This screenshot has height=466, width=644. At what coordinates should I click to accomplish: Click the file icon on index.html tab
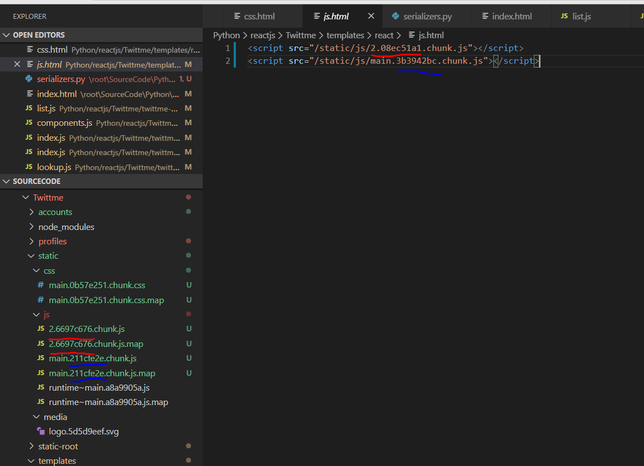coord(485,16)
